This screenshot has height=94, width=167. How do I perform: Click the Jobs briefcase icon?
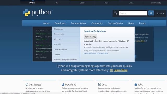(136, 85)
